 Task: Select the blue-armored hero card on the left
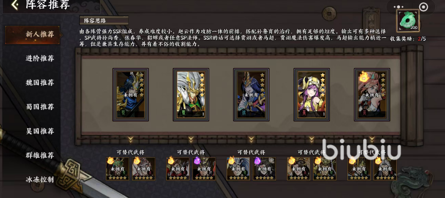(x=131, y=95)
